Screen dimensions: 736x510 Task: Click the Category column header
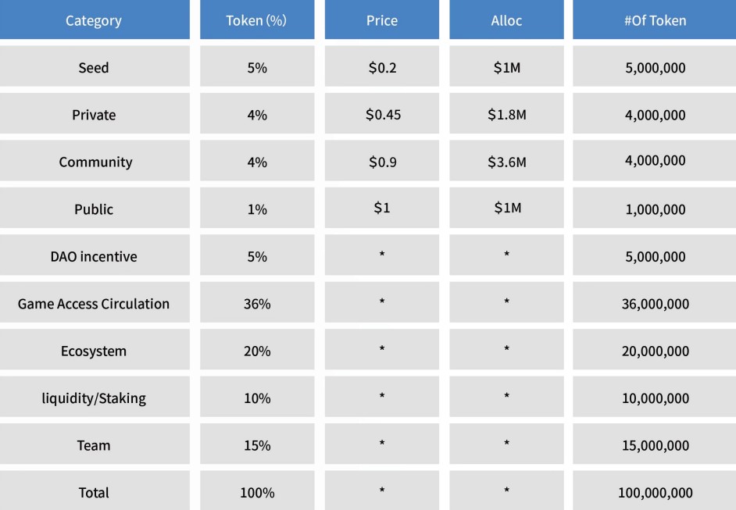pyautogui.click(x=94, y=20)
